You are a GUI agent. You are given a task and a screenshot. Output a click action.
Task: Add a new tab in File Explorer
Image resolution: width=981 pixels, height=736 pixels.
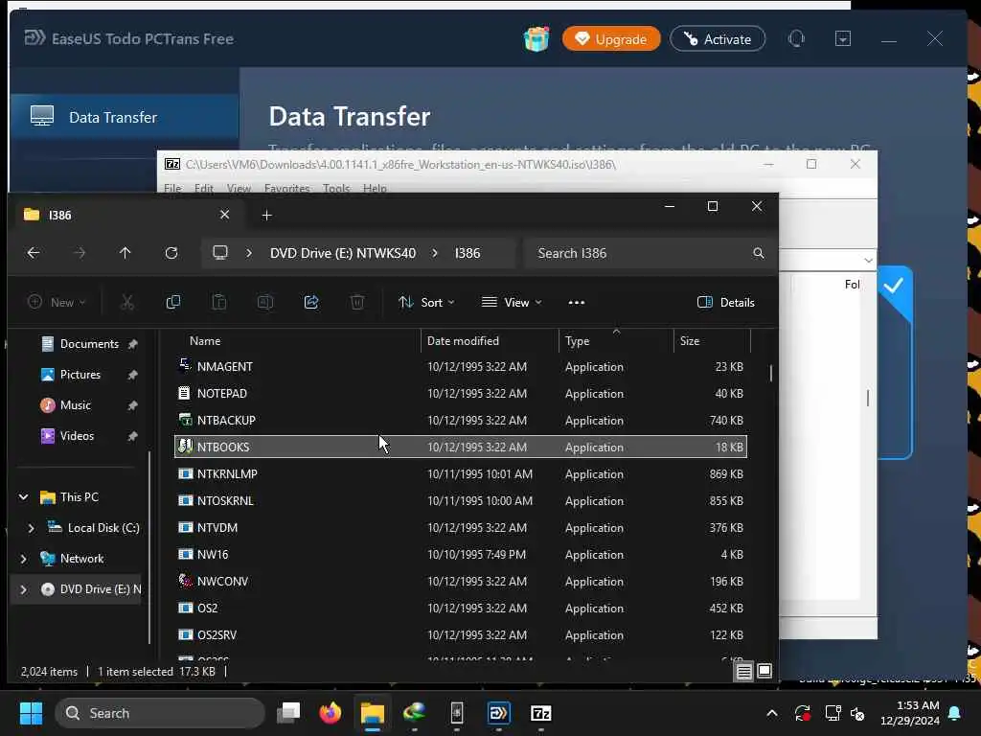266,216
